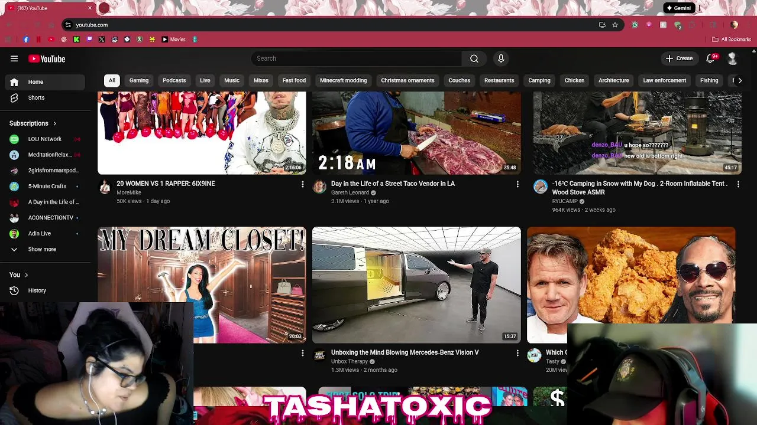Expand the You section
The image size is (757, 425).
point(19,274)
